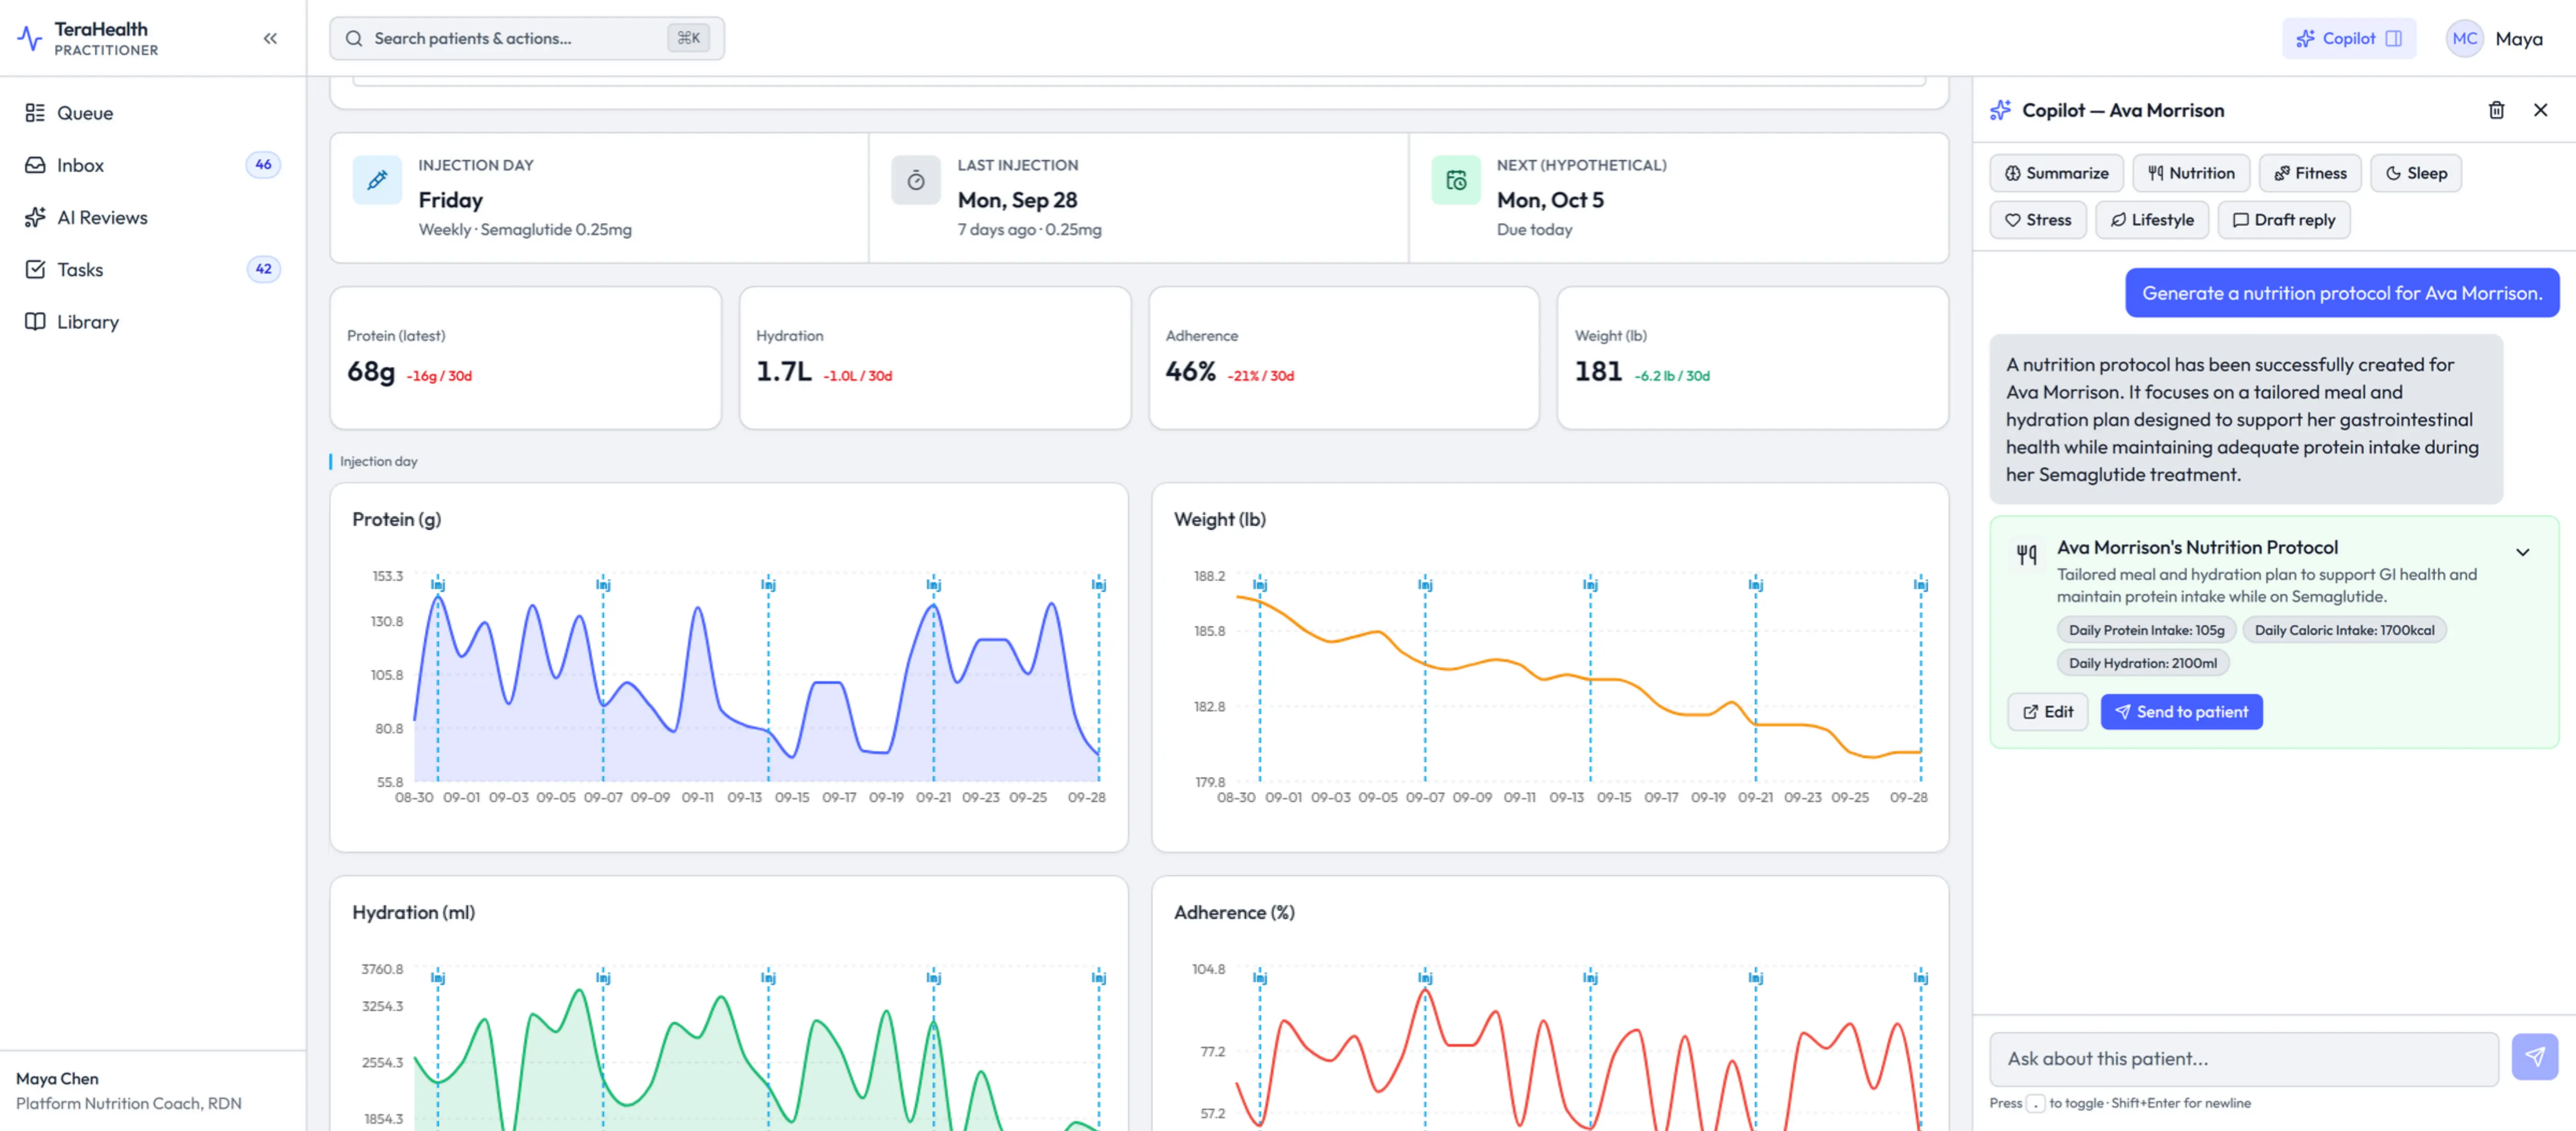Open the Adherence 46% card
This screenshot has width=2576, height=1131.
(x=1344, y=358)
